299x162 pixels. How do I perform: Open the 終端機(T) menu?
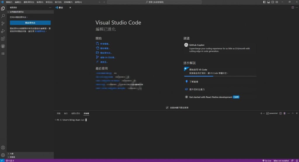coord(68,2)
